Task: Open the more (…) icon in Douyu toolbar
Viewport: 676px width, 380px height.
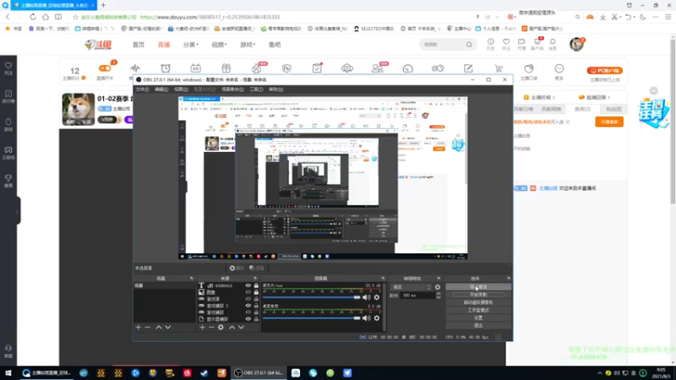Action: pyautogui.click(x=559, y=68)
